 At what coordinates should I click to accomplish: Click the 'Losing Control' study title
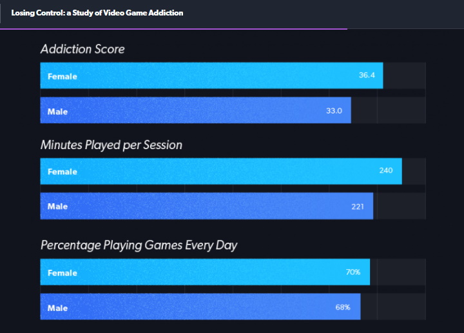tap(97, 13)
